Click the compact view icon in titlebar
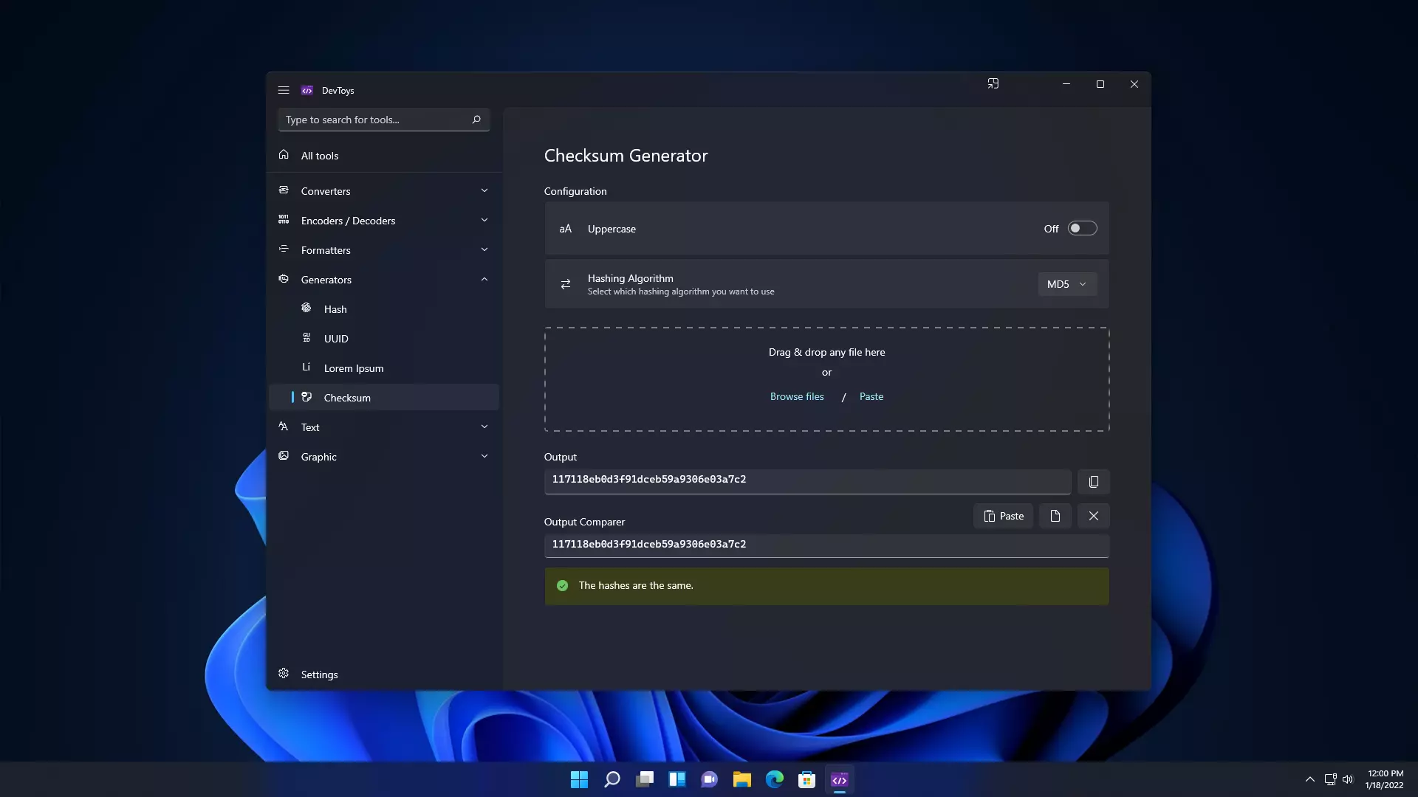Viewport: 1418px width, 797px height. point(993,83)
